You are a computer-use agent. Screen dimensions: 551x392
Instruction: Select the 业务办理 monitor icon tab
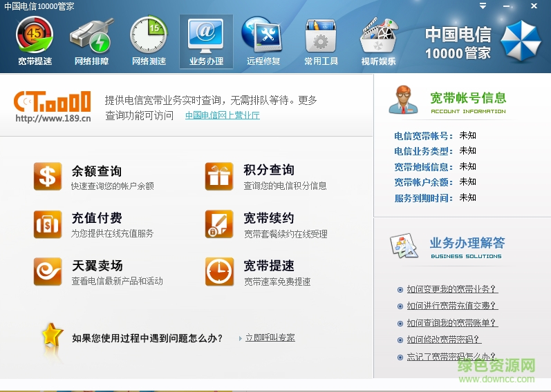[206, 36]
